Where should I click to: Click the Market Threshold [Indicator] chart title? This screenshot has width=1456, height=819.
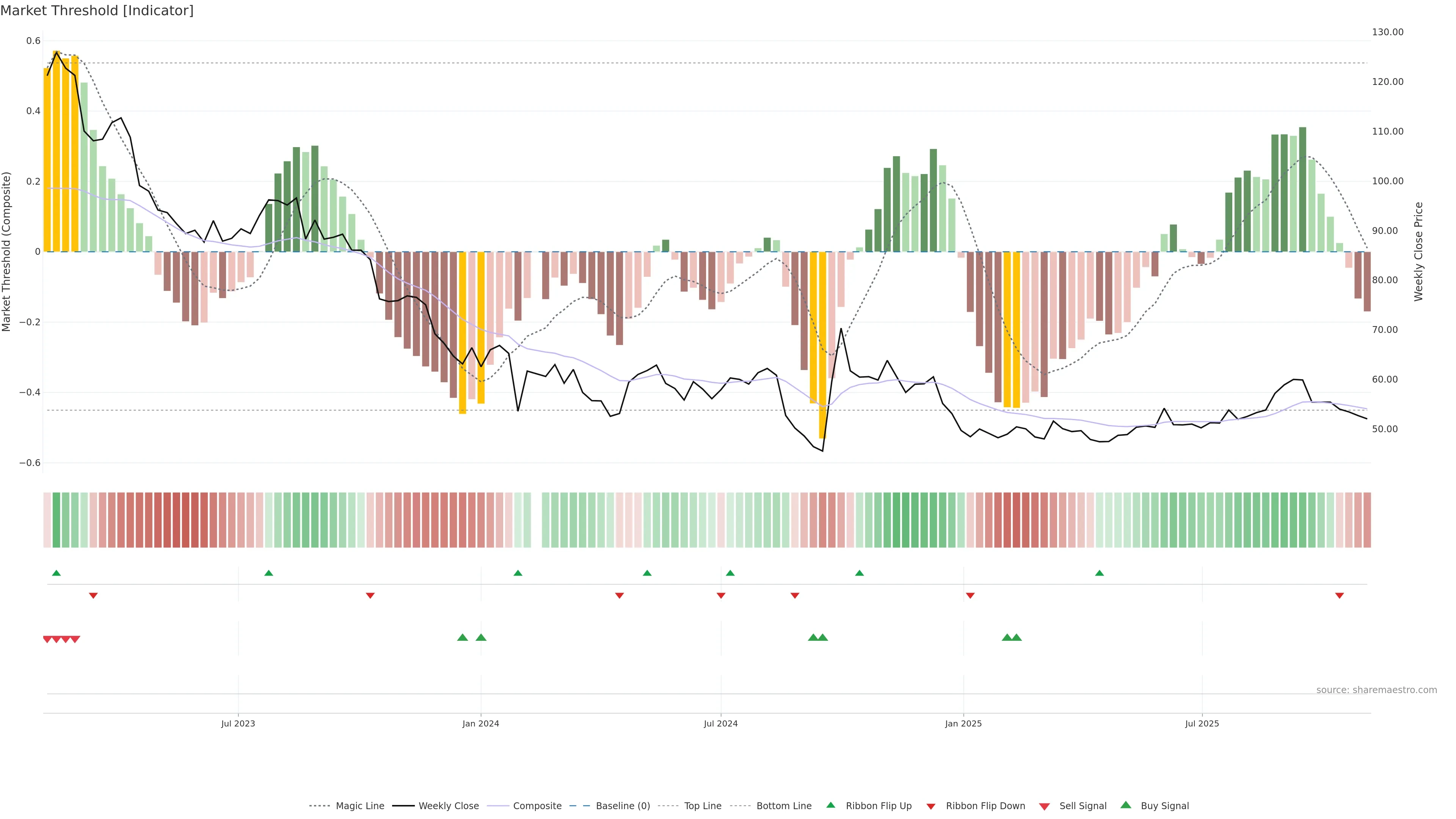(x=97, y=11)
